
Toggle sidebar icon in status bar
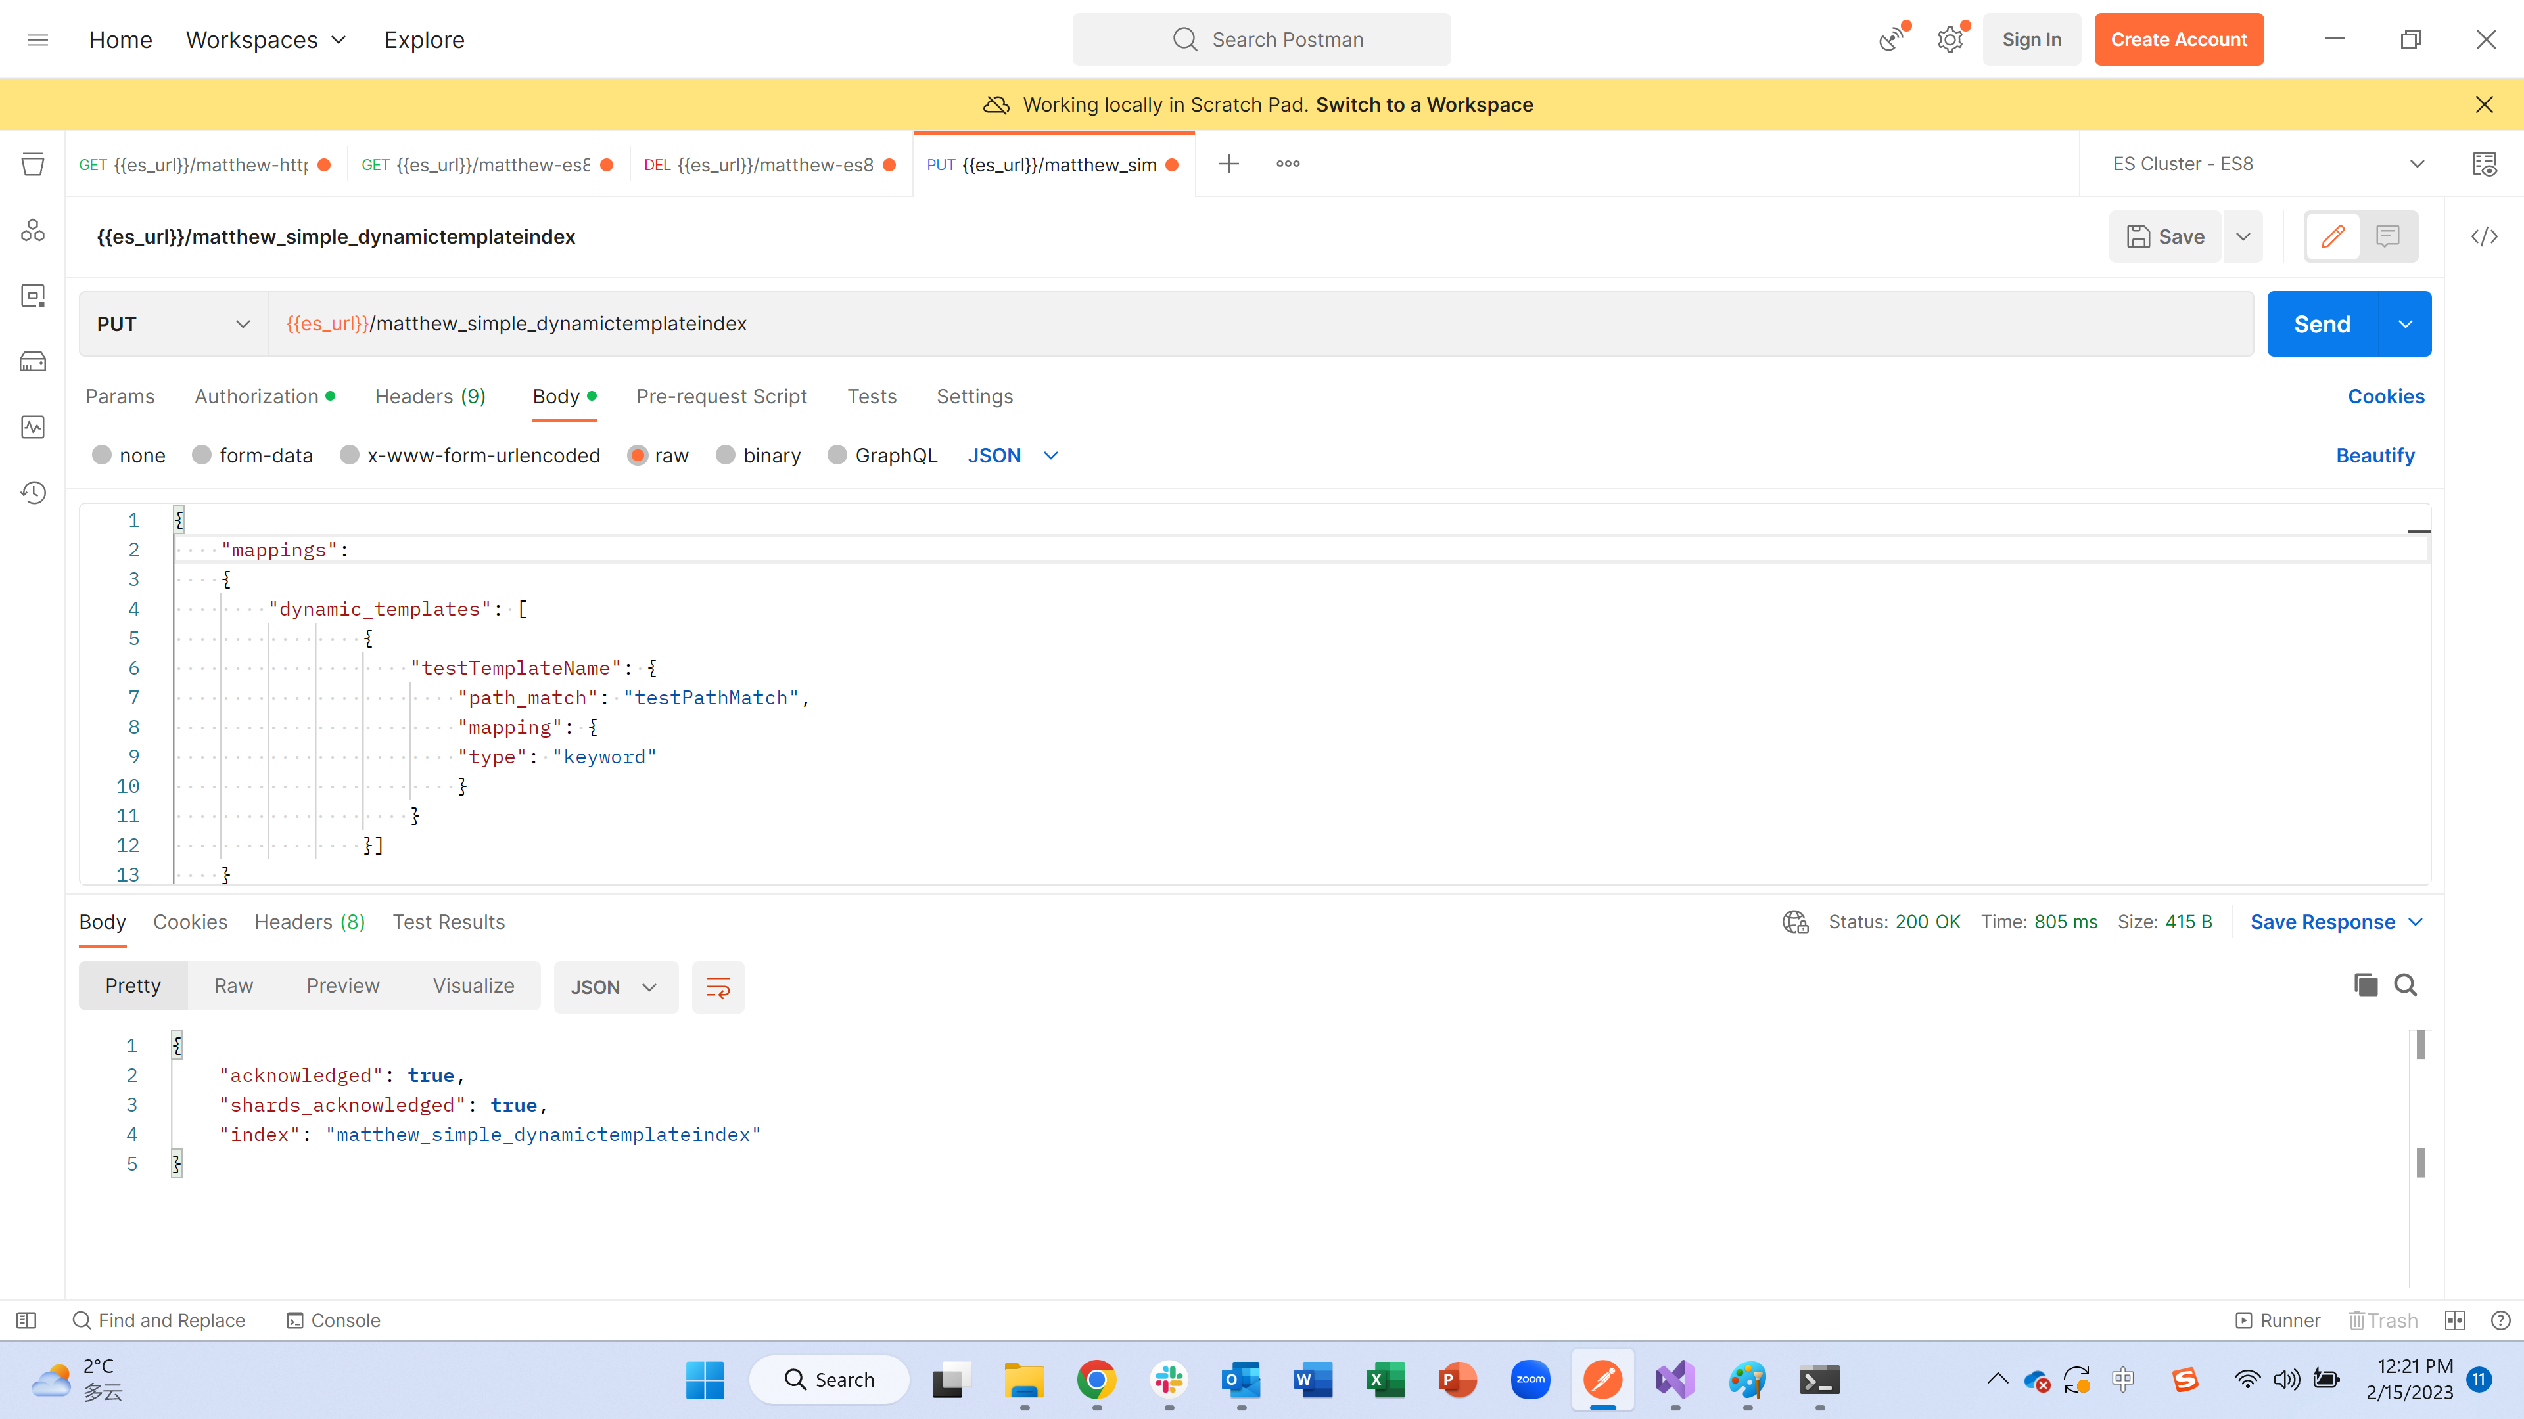click(x=26, y=1320)
